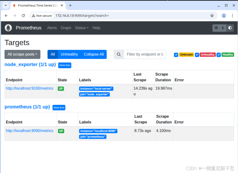Switch to browser-preferred theme gear icon
Screen dimensions: 238x173
(216, 28)
